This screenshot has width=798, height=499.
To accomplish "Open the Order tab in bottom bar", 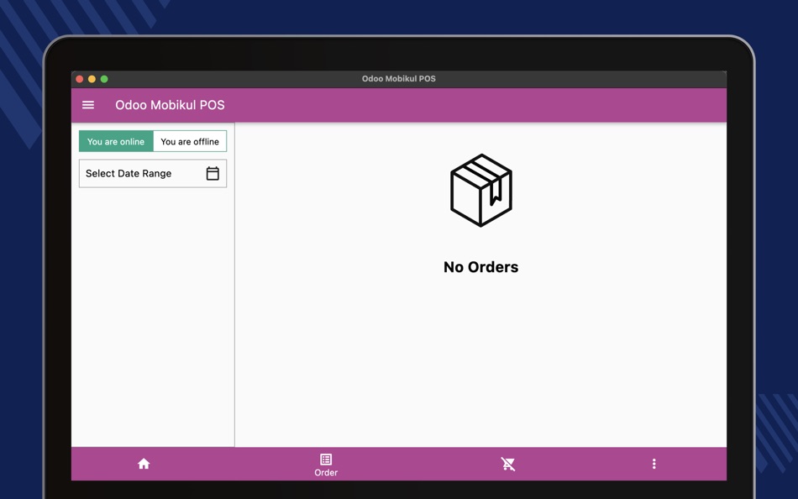I will click(x=326, y=465).
